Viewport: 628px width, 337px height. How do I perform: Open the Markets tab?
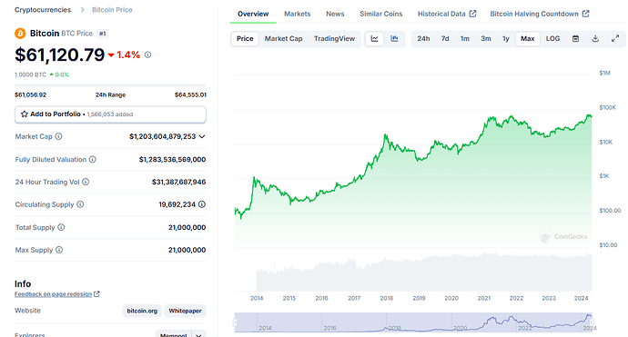tap(298, 14)
